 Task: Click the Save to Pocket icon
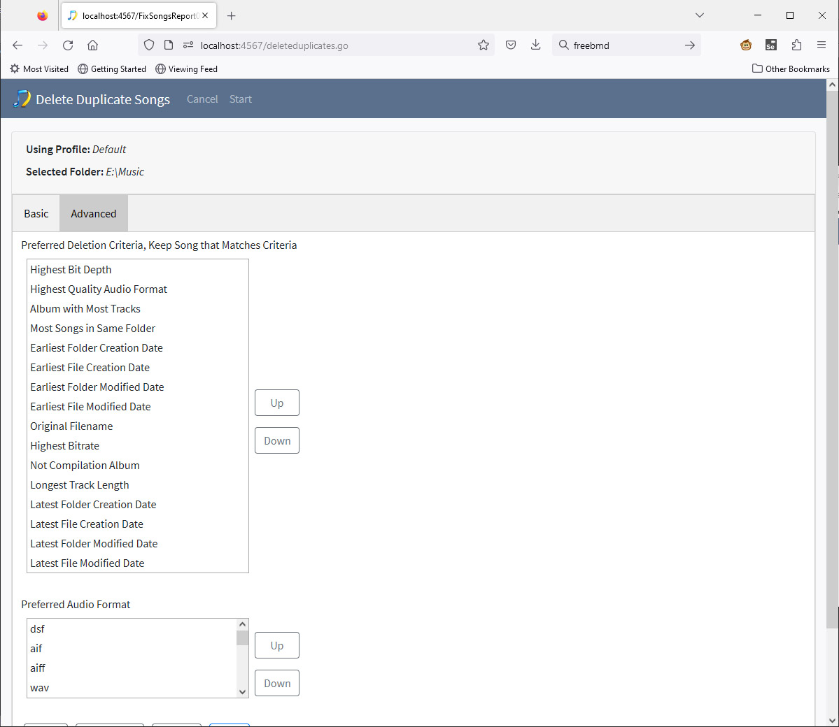(x=511, y=45)
